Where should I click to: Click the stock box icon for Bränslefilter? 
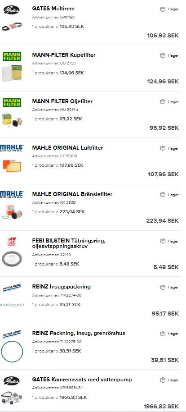pyautogui.click(x=163, y=195)
